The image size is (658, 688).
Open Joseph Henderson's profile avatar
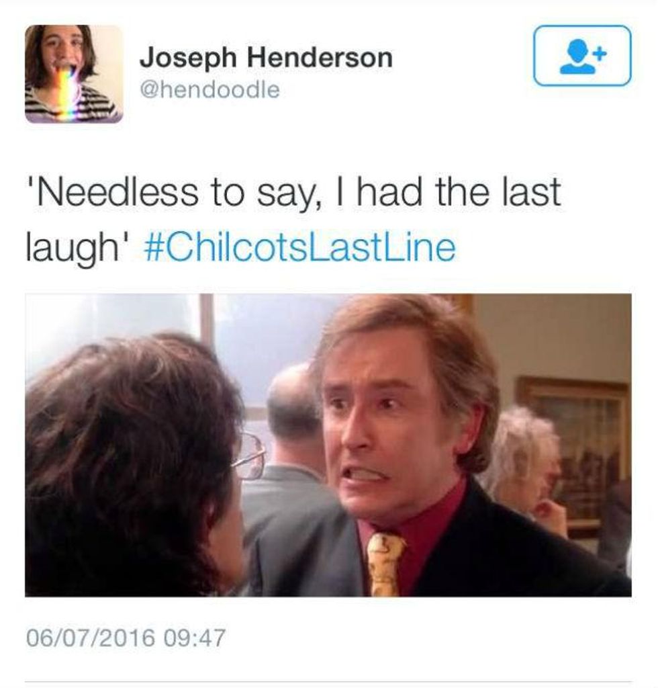pos(74,74)
